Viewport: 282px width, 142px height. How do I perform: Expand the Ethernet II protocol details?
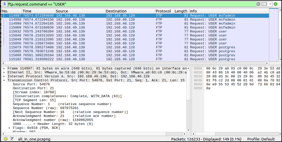point(4,72)
